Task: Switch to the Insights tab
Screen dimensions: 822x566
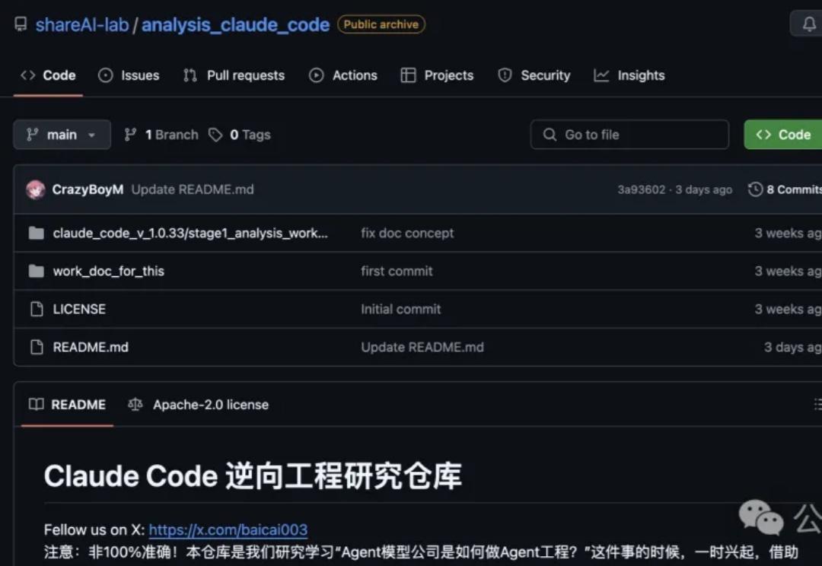Action: (x=629, y=75)
